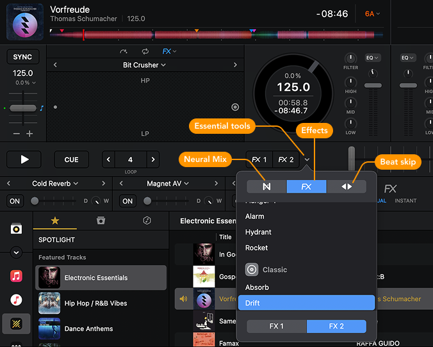This screenshot has height=347, width=433.
Task: Start playback with the play button
Action: pyautogui.click(x=24, y=159)
